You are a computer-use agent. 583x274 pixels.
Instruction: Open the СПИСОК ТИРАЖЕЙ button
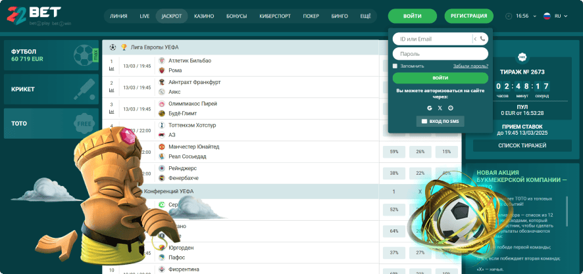point(522,145)
